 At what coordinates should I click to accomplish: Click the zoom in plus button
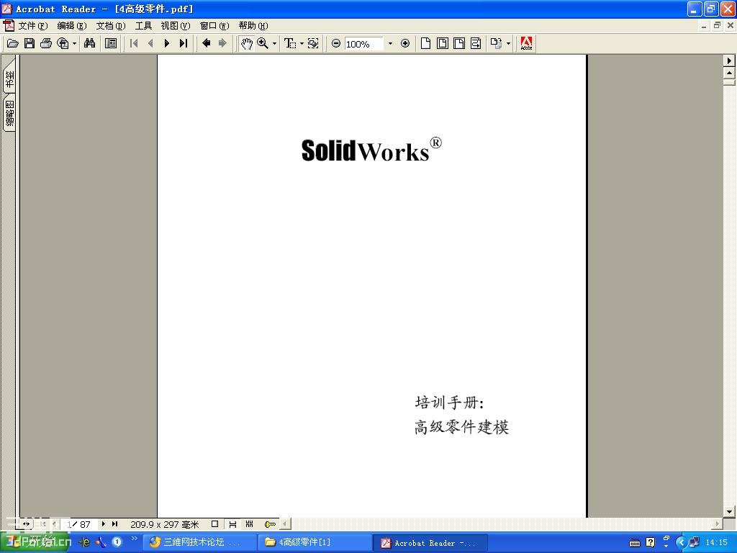point(405,44)
